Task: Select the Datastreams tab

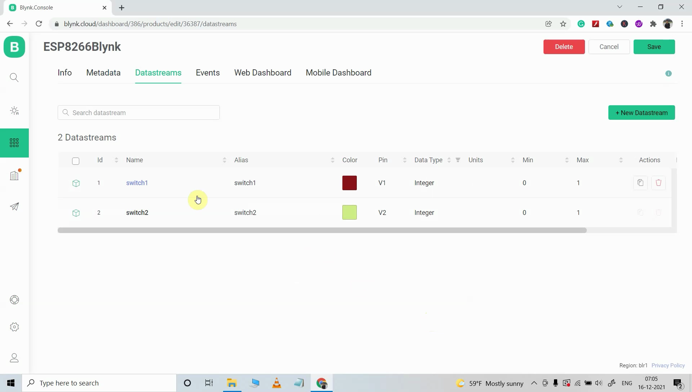Action: pos(158,73)
